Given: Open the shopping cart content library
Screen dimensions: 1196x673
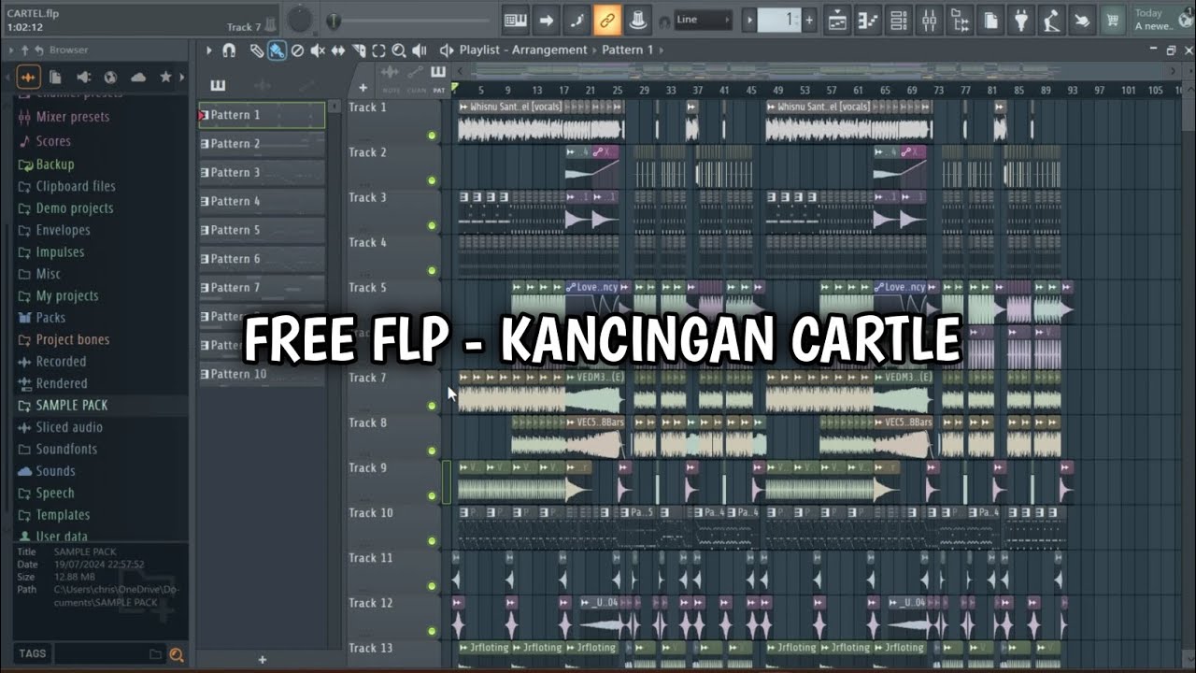Looking at the screenshot, I should [x=1112, y=19].
